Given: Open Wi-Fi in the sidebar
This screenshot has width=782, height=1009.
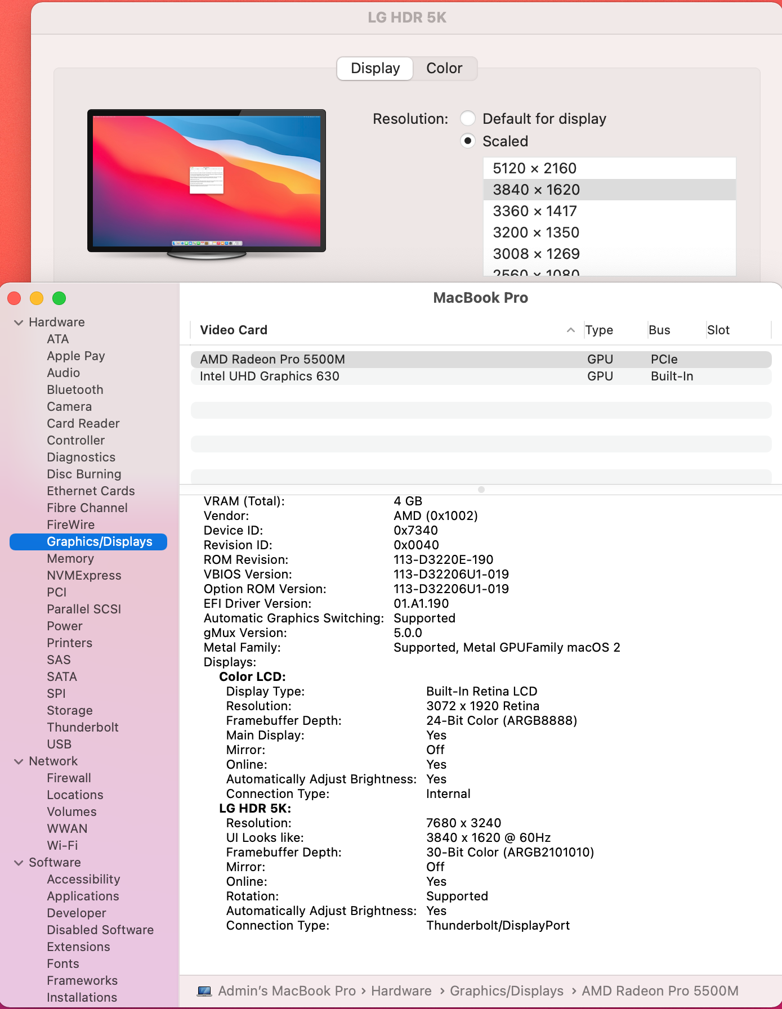Looking at the screenshot, I should tap(62, 846).
